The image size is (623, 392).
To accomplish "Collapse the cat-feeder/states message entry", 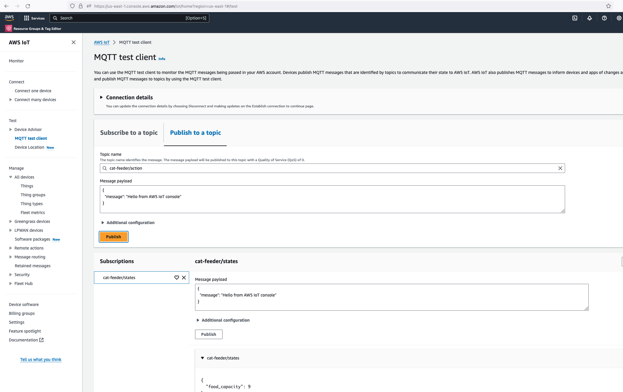I will coord(202,358).
